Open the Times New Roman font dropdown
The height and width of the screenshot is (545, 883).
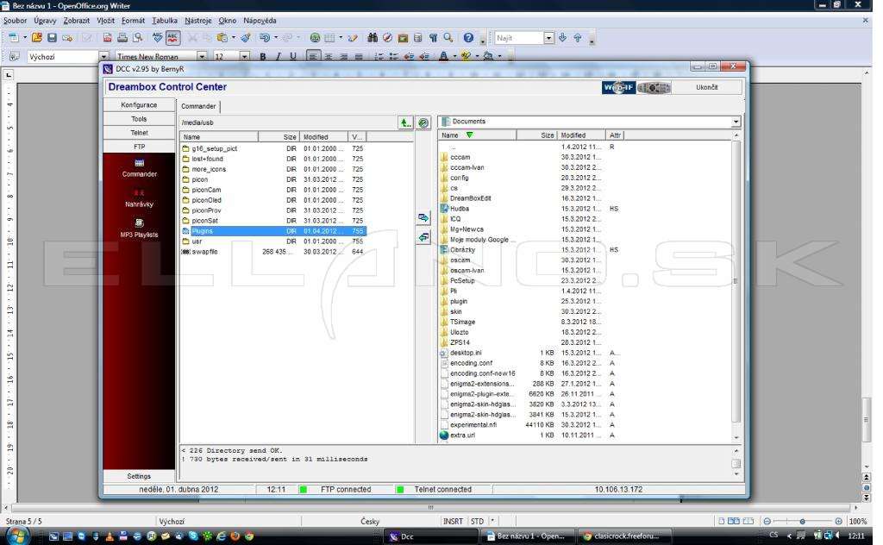pyautogui.click(x=201, y=56)
